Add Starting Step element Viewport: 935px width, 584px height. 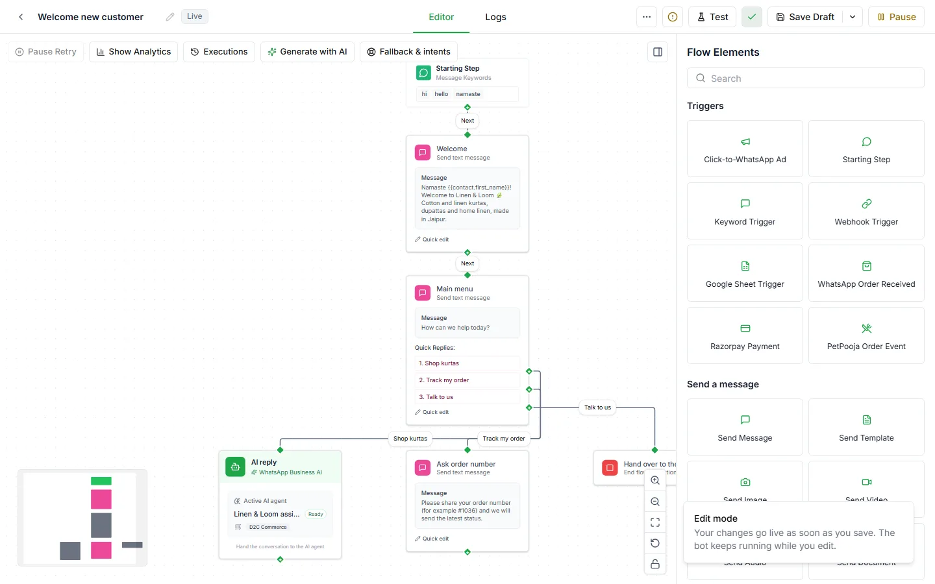click(866, 149)
